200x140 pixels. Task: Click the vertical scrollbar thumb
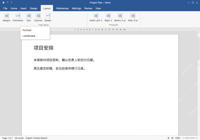pyautogui.click(x=198, y=49)
